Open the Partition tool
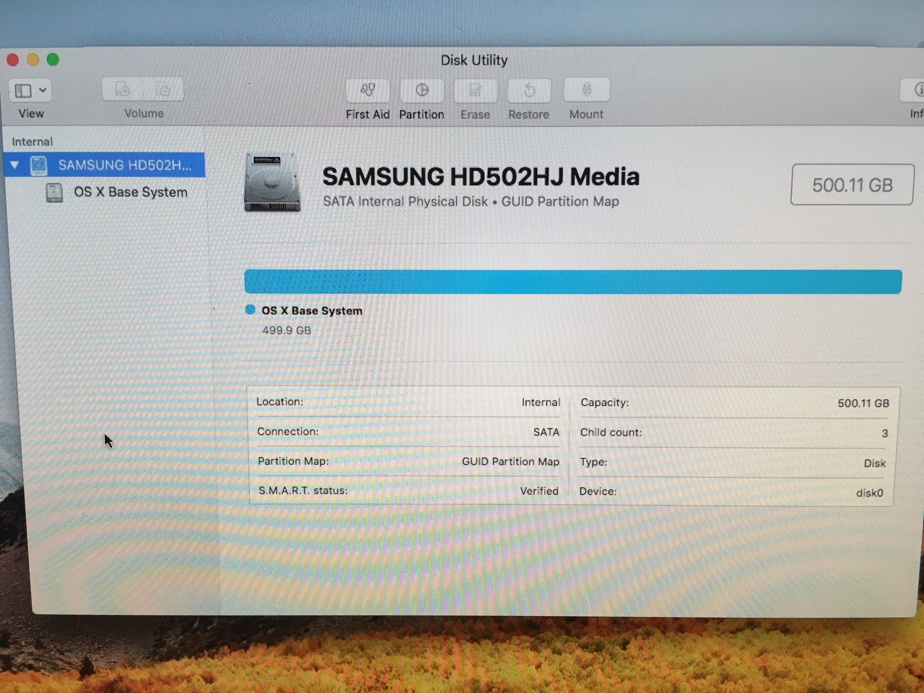The height and width of the screenshot is (693, 924). point(422,90)
